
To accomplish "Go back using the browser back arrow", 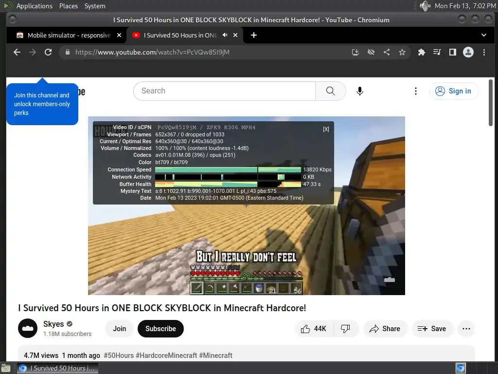I will pyautogui.click(x=17, y=52).
